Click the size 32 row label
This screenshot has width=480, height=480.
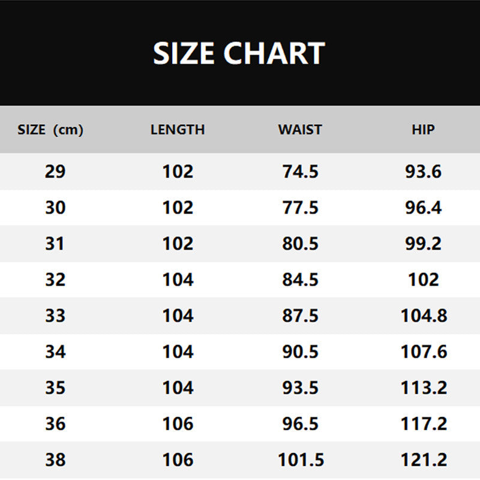[x=55, y=280]
